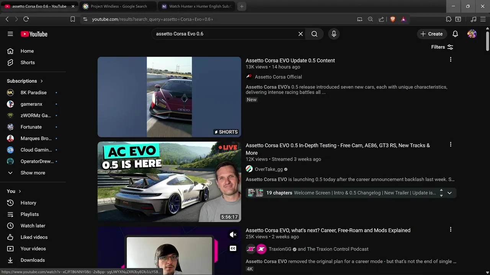Bookmark this page

click(x=73, y=19)
